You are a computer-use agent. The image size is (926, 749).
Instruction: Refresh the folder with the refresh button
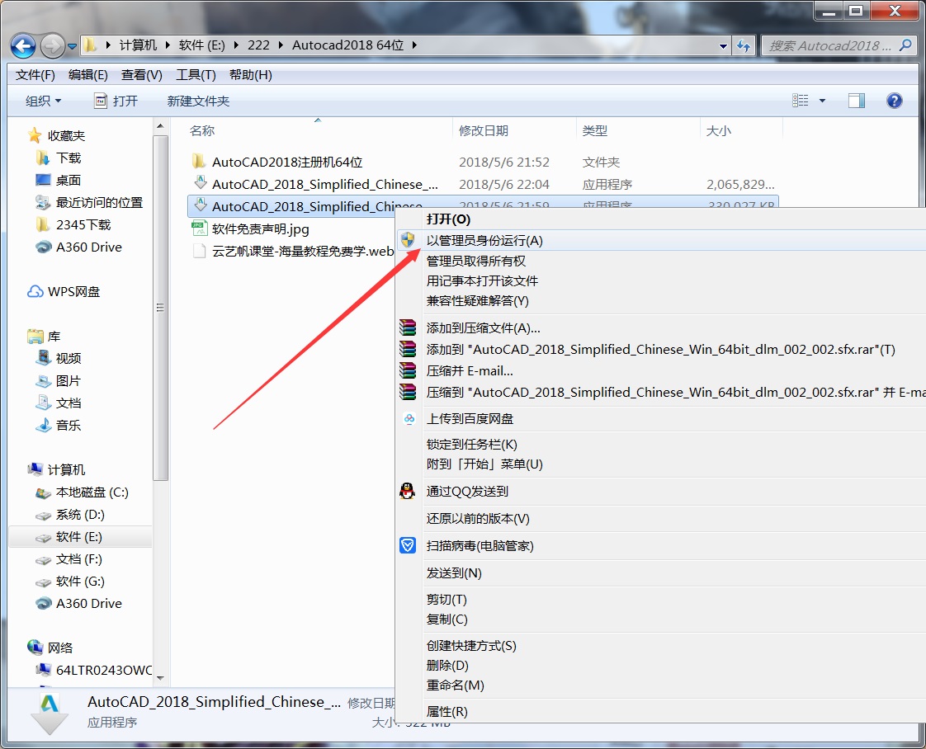[x=744, y=45]
